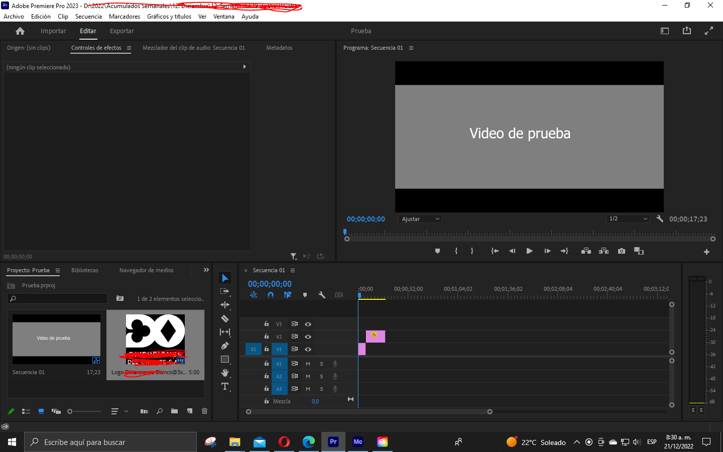Open the Ajustar zoom level dropdown
This screenshot has width=723, height=452.
(420, 218)
